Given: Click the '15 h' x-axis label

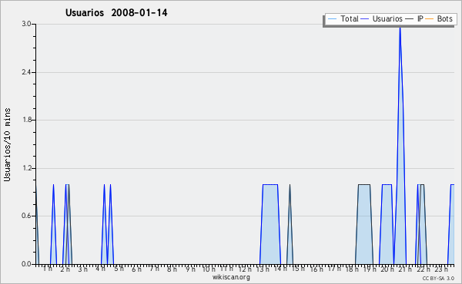Looking at the screenshot, I should click(298, 269).
